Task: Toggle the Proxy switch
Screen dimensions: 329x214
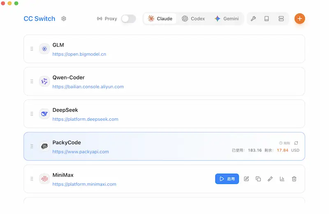Action: pos(128,18)
